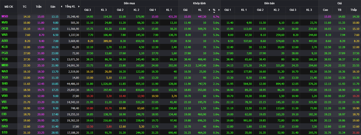The image size is (361, 135).
Task: Open the MSB stock symbol
Action: [5, 16]
